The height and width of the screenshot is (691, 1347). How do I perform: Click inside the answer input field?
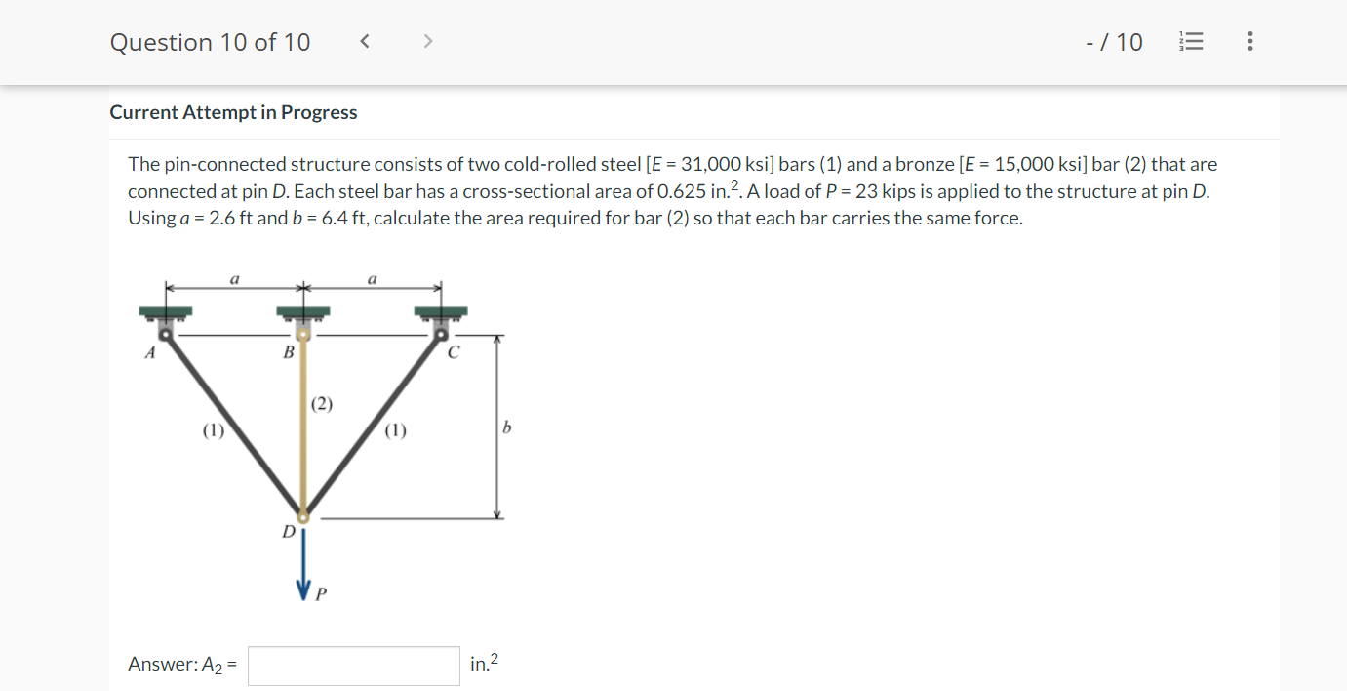(353, 665)
